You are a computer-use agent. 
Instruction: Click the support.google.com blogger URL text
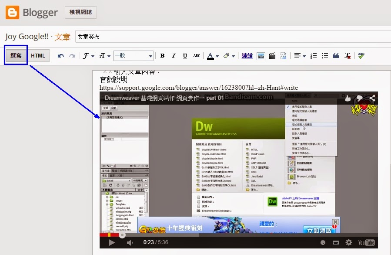(198, 88)
